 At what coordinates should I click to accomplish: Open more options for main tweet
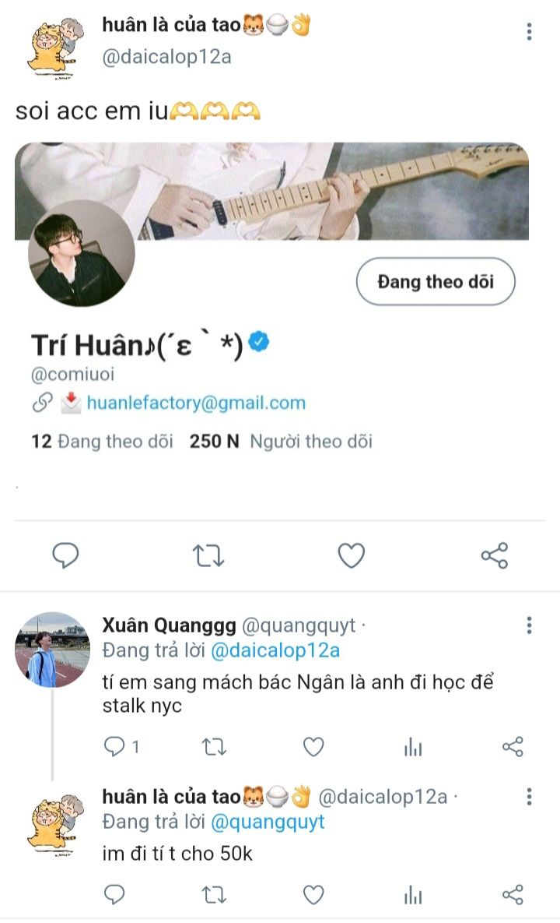pyautogui.click(x=529, y=32)
